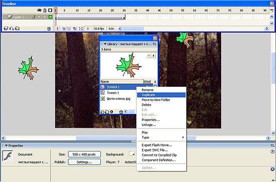The width and height of the screenshot is (276, 182).
Task: Click the Properties panel help icon
Action: (x=272, y=151)
